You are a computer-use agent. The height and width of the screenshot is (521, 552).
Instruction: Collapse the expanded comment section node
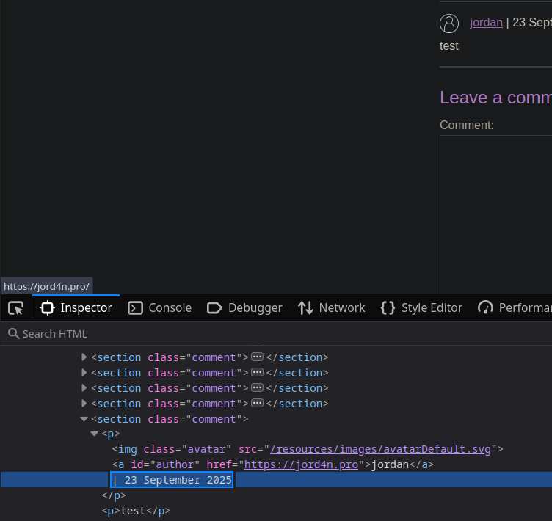coord(84,419)
